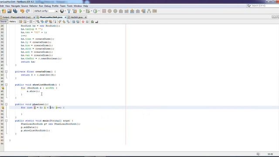Open the Help menu
The image size is (279, 157).
point(85,6)
